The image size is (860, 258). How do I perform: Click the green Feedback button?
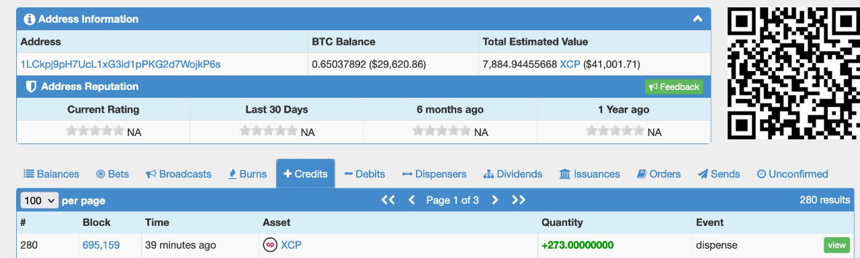pos(675,86)
